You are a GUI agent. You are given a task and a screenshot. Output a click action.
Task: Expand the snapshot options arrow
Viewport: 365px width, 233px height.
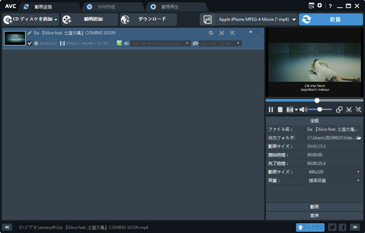click(x=296, y=110)
